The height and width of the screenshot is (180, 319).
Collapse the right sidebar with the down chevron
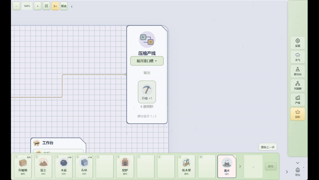click(x=298, y=163)
